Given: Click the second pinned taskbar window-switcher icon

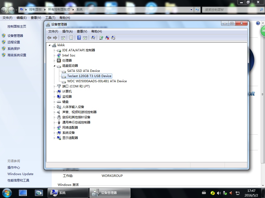Looking at the screenshot, I should [39, 193].
